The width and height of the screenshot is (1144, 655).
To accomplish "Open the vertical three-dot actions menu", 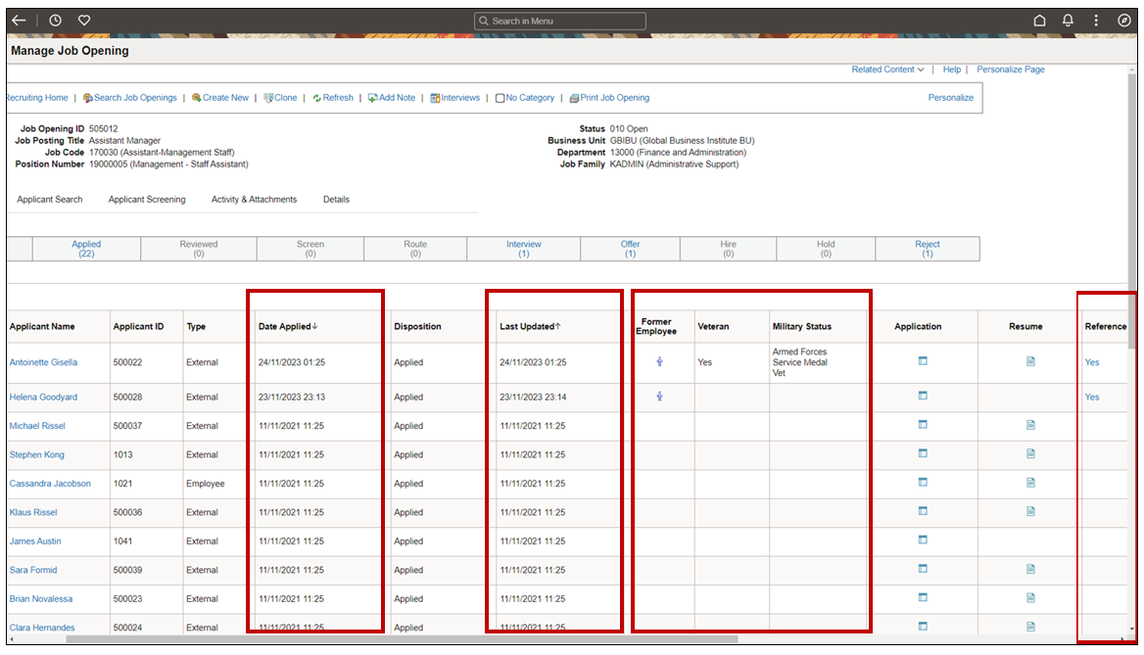I will 1096,21.
